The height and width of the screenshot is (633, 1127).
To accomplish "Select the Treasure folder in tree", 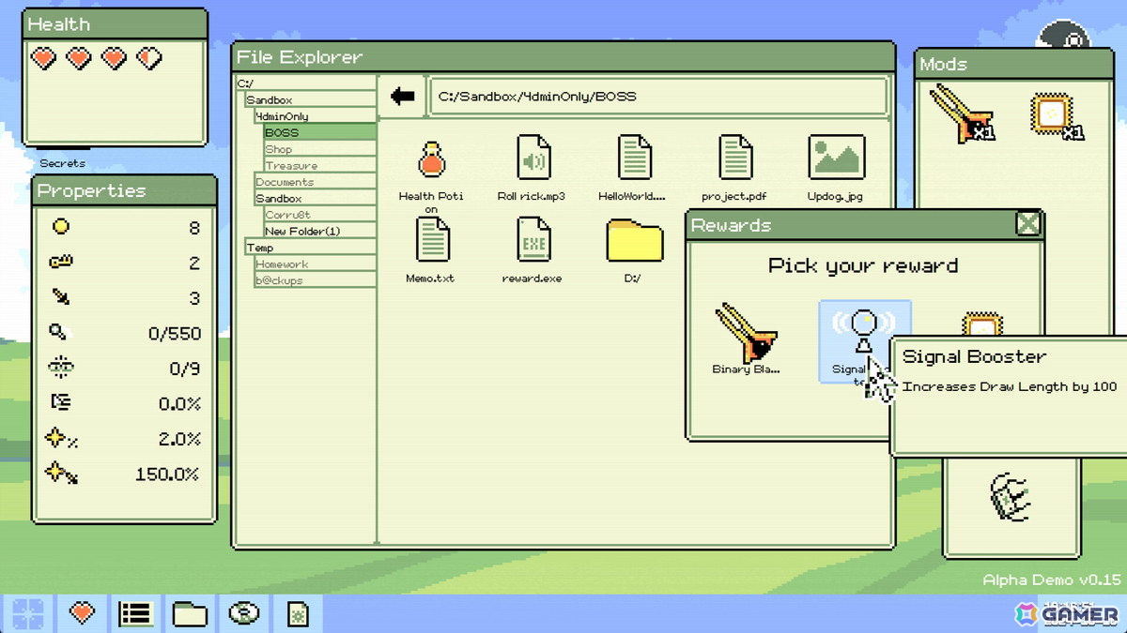I will (x=319, y=165).
